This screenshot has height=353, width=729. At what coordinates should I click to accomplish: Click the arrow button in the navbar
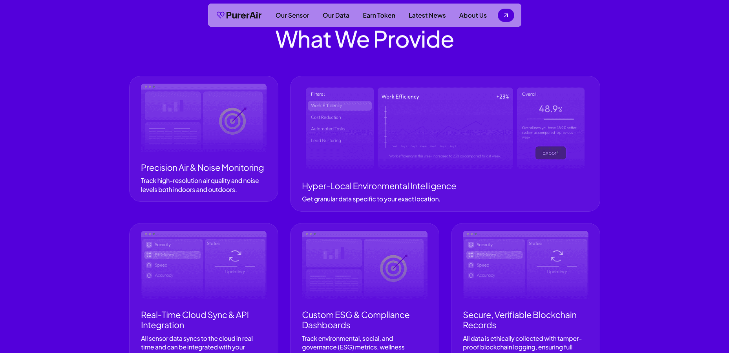(506, 15)
